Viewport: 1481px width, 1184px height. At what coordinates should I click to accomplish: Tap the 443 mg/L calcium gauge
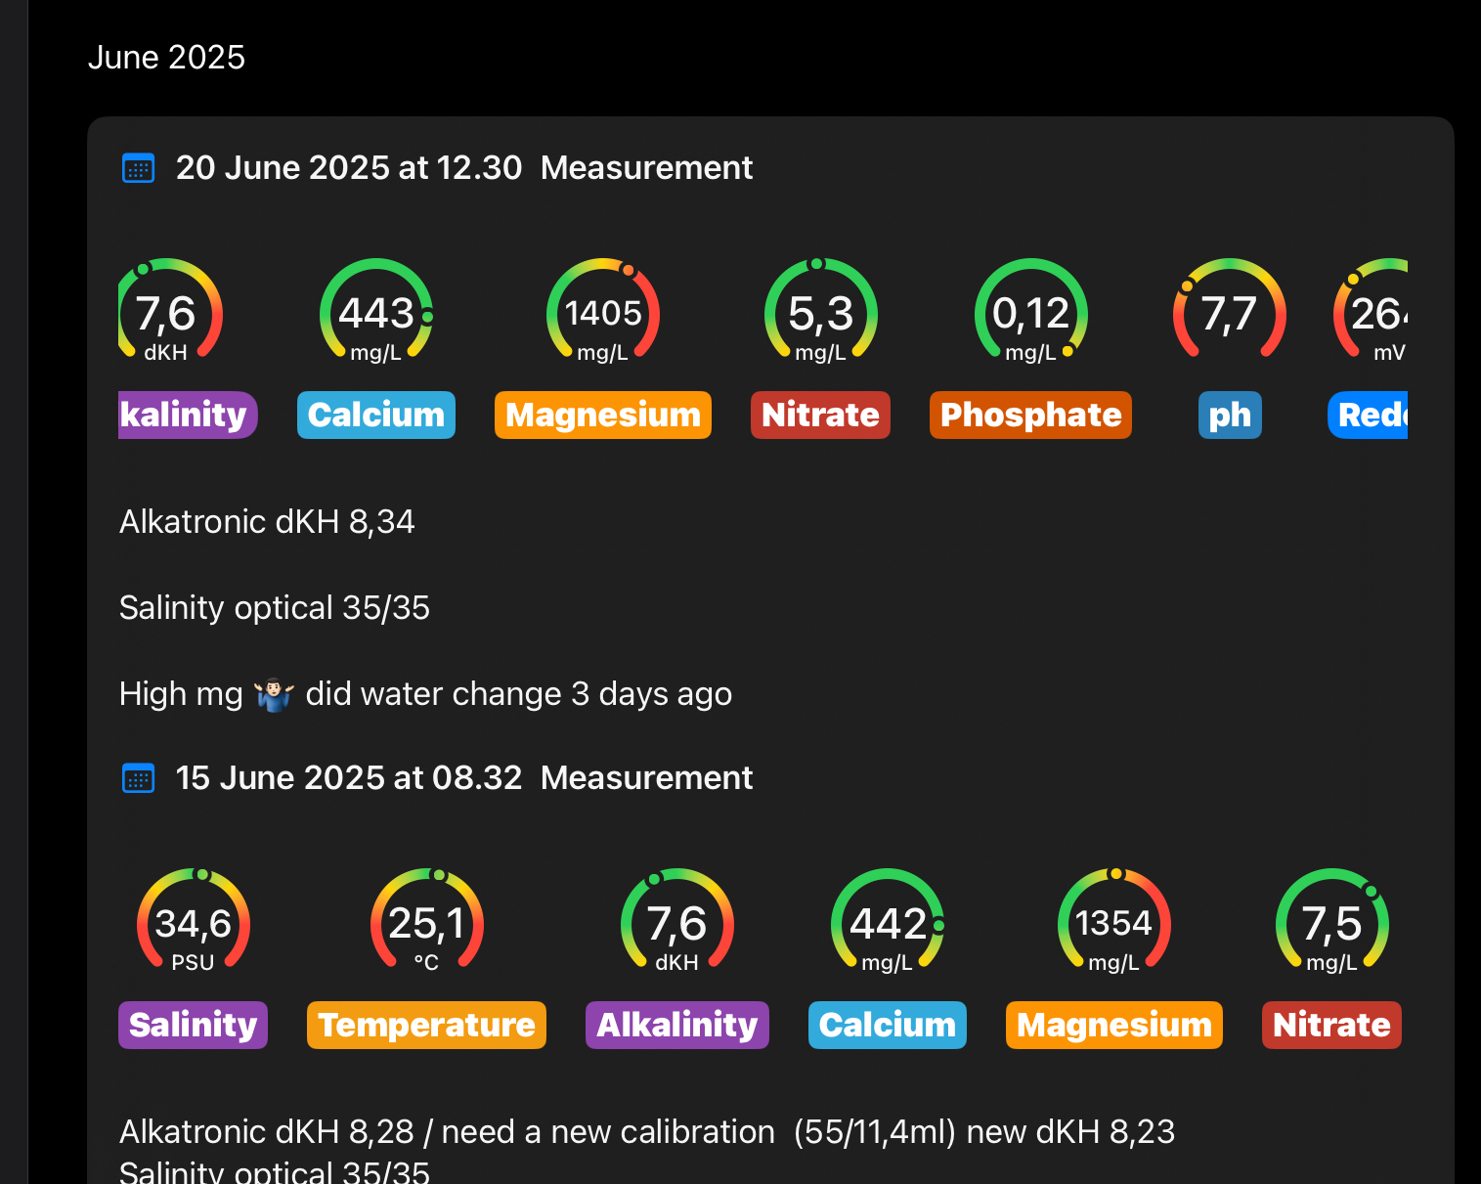tap(376, 314)
